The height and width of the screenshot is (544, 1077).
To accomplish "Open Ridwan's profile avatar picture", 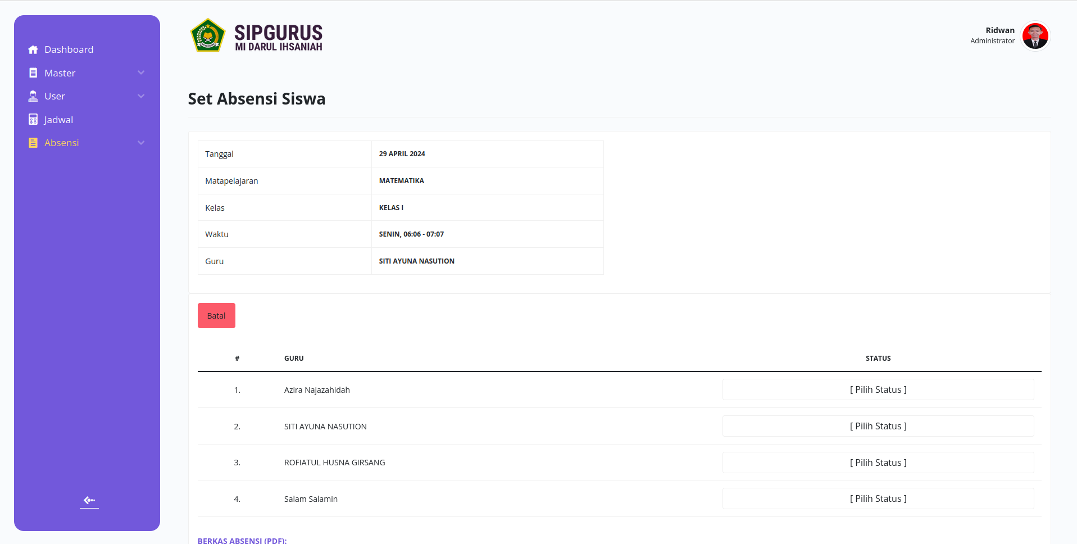I will 1035,36.
